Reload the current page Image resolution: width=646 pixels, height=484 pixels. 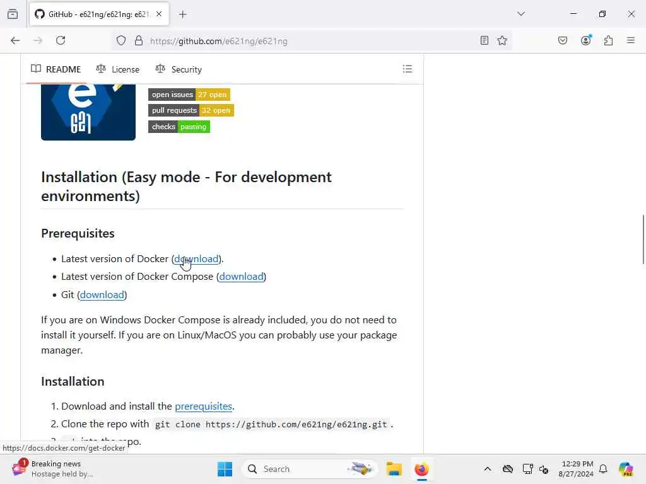coord(61,40)
